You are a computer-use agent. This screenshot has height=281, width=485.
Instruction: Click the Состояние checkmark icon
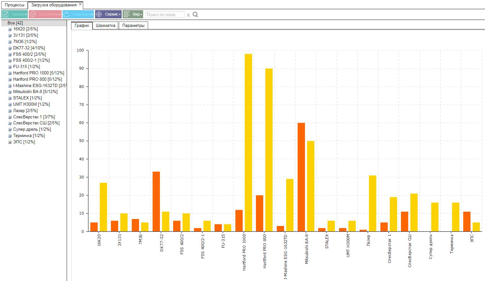tap(33, 14)
